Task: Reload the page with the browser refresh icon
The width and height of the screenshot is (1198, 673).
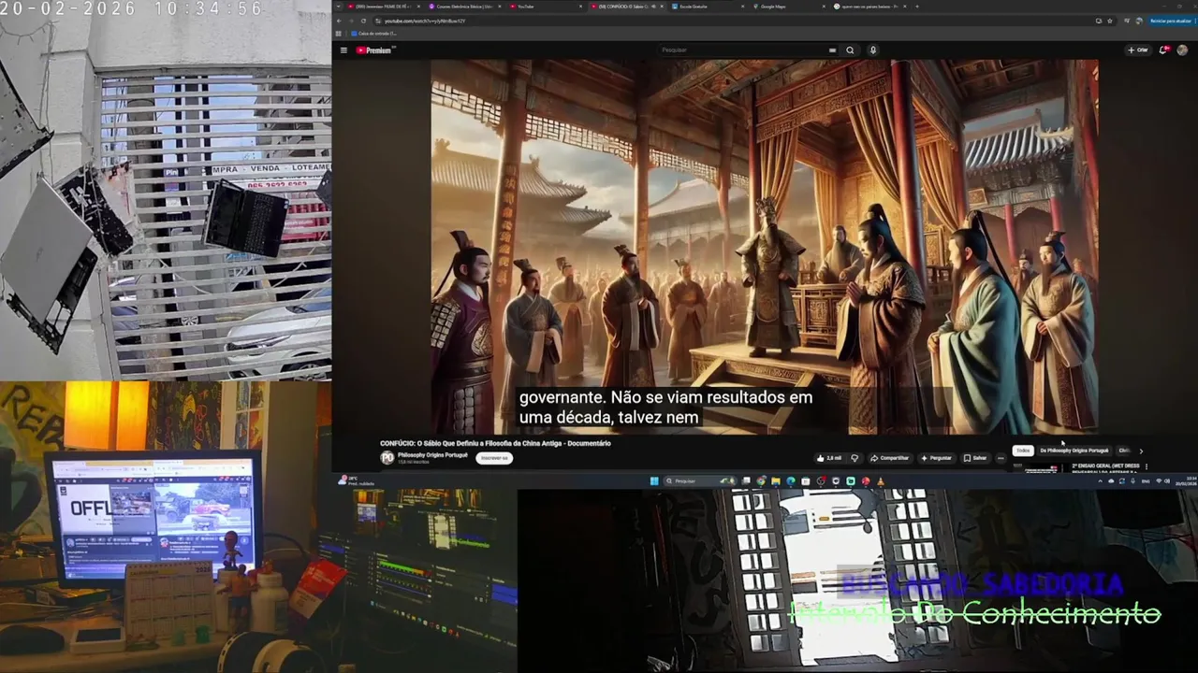Action: pyautogui.click(x=363, y=21)
